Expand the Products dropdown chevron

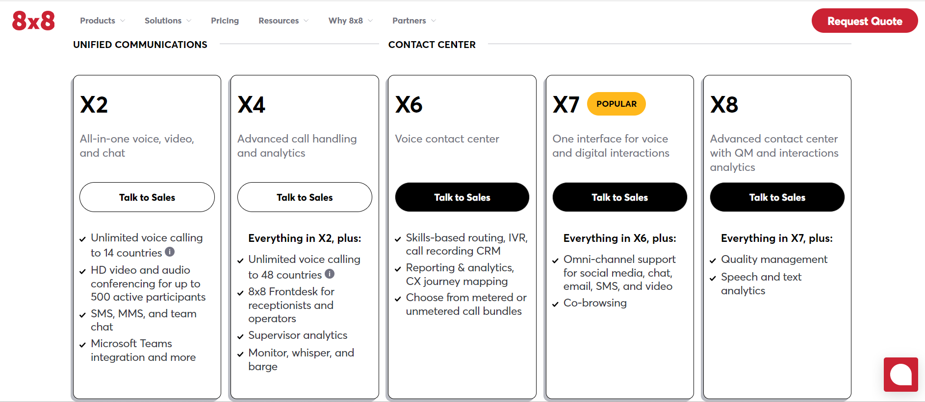point(123,21)
